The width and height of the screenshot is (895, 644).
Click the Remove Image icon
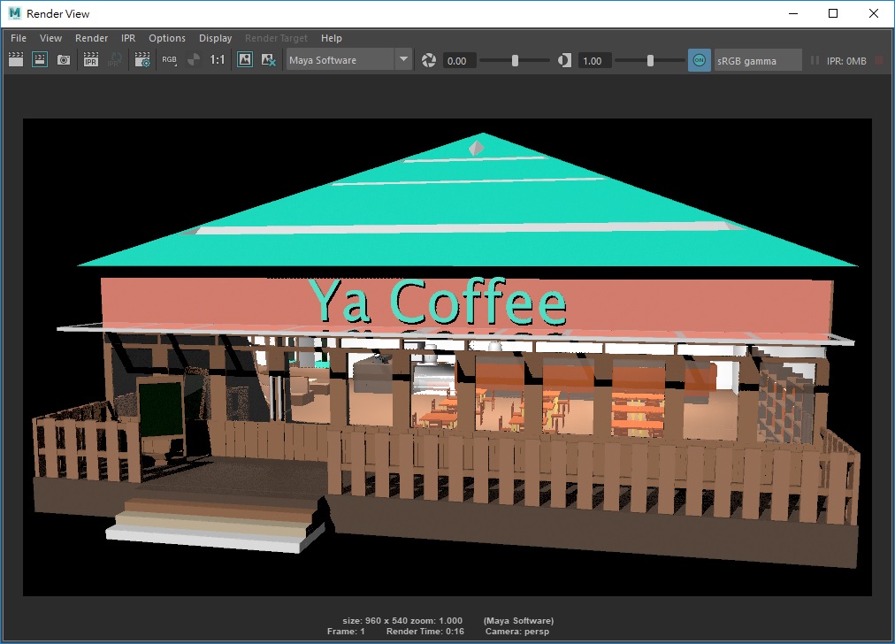pyautogui.click(x=269, y=60)
